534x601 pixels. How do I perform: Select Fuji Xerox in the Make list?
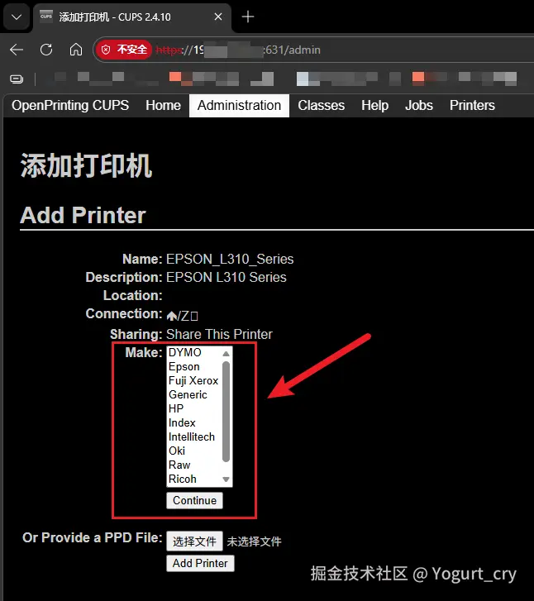point(195,380)
